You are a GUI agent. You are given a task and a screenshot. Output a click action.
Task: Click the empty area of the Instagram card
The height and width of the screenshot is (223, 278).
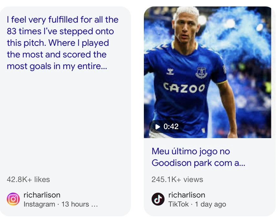65,123
